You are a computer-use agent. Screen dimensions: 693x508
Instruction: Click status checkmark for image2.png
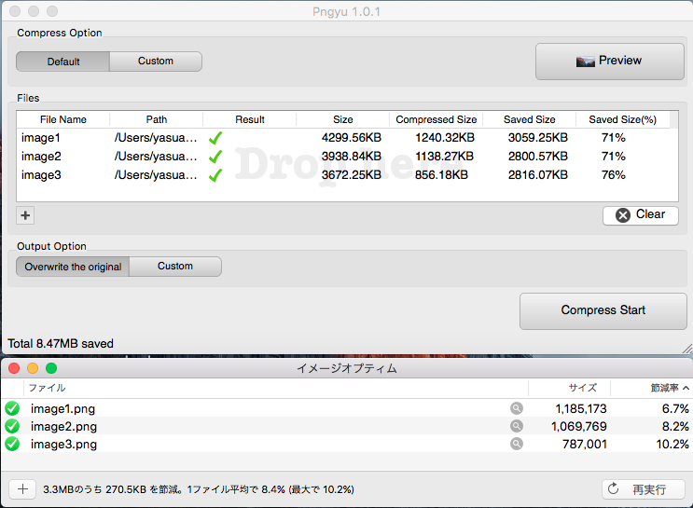(x=12, y=426)
